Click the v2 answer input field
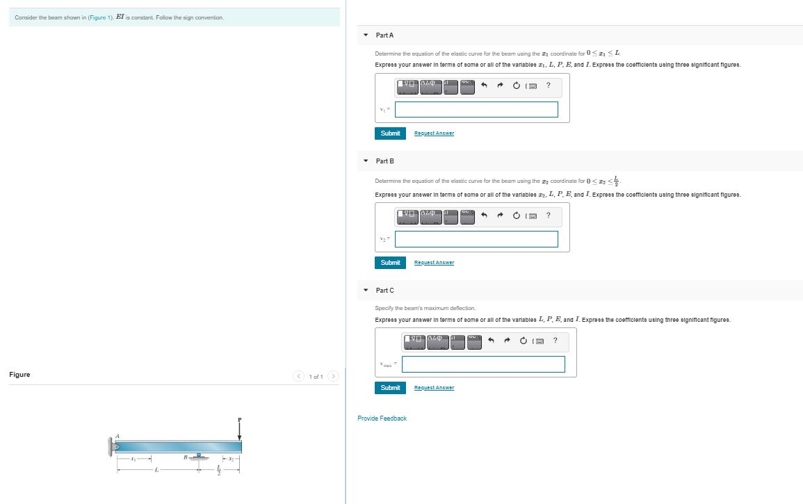Viewport: 803px width, 504px height. point(476,239)
